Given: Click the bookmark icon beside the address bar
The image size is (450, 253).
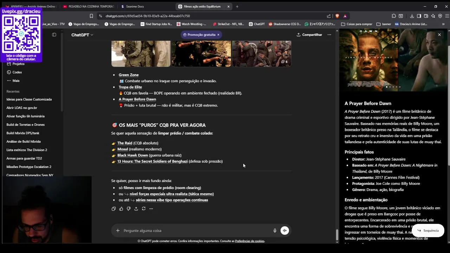Looking at the screenshot, I should coord(91,16).
